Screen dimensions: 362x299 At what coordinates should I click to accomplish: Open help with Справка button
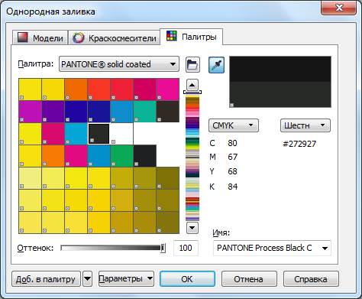click(x=311, y=279)
